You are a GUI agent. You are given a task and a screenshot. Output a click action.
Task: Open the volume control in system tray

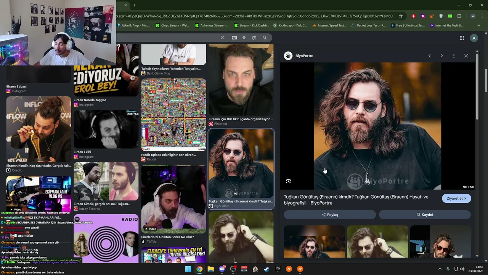[x=462, y=269]
